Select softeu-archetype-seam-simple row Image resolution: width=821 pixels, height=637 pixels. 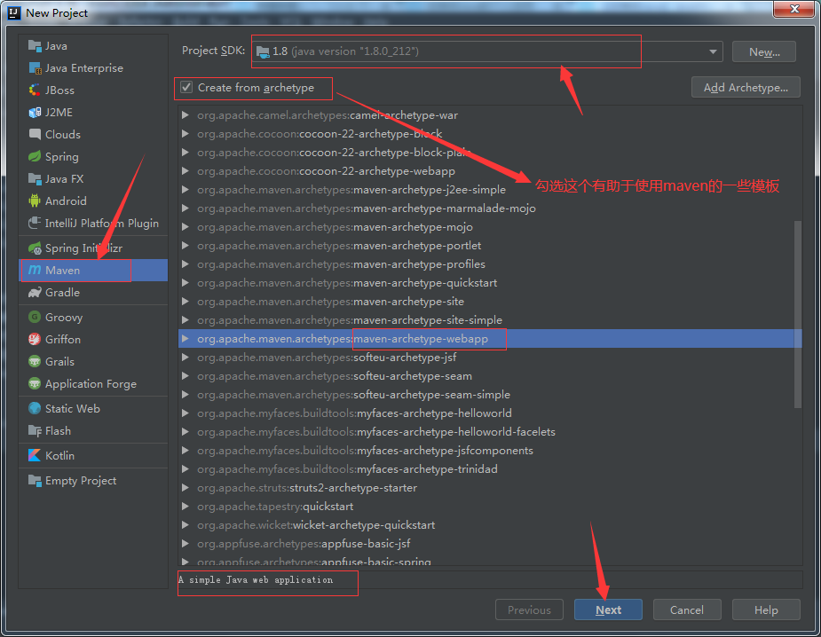point(490,395)
